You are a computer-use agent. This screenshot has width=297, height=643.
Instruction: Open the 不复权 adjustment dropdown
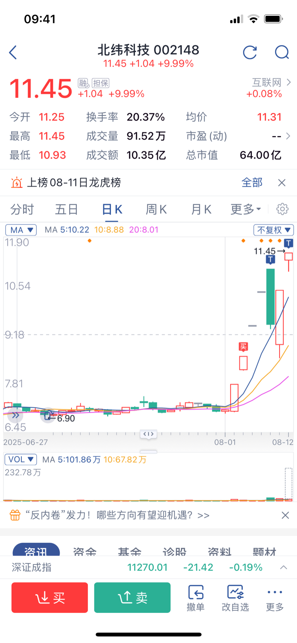coord(273,230)
